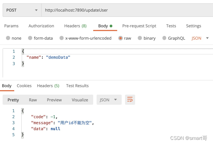Select x-www-form-urlencoded body type
Image resolution: width=213 pixels, height=144 pixels.
85,38
